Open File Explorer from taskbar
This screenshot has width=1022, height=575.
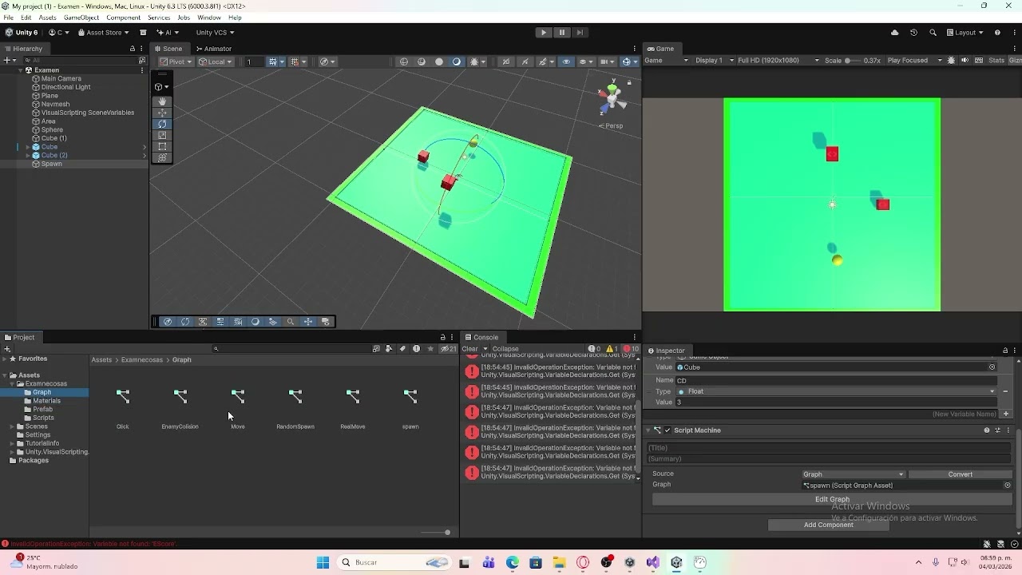tap(559, 563)
